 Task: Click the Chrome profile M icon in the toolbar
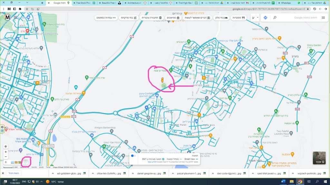[x=9, y=9]
